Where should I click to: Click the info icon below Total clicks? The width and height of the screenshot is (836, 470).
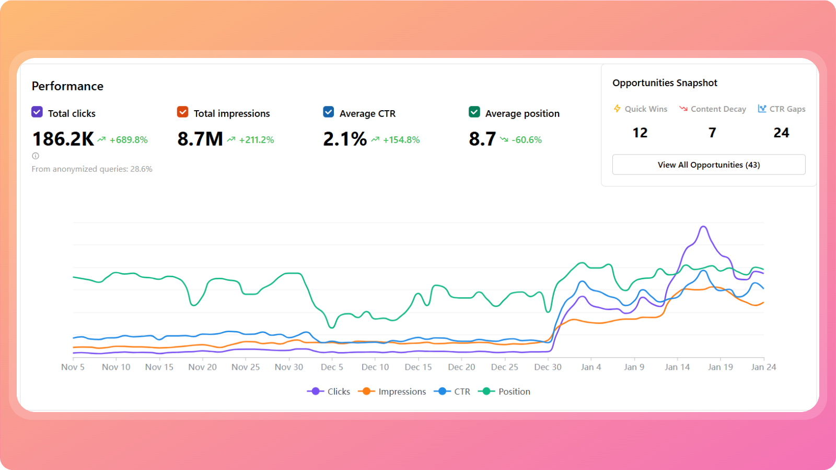[36, 156]
